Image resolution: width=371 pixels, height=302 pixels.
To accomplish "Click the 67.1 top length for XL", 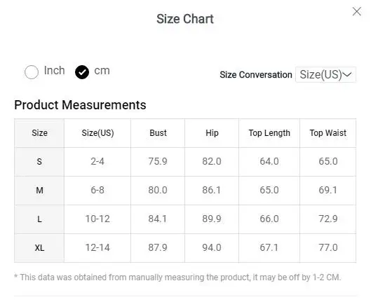I will click(x=269, y=247).
